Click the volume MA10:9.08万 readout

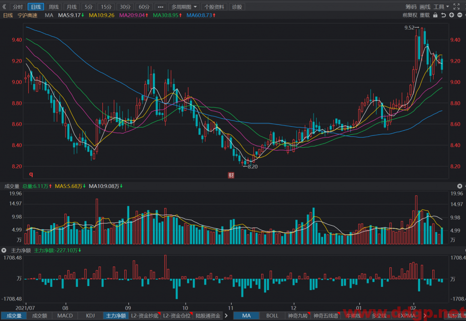coord(106,186)
